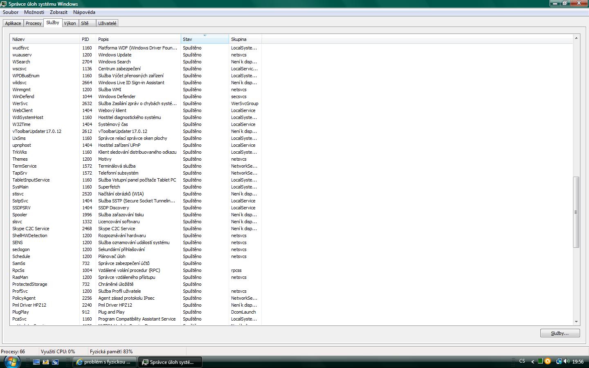Click the Služby... button
Viewport: 589px width, 368px height.
click(560, 333)
